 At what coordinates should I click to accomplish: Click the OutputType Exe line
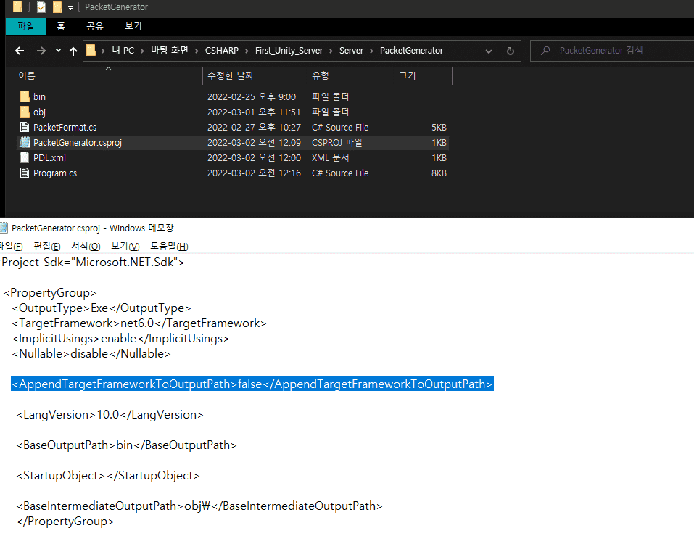(102, 308)
